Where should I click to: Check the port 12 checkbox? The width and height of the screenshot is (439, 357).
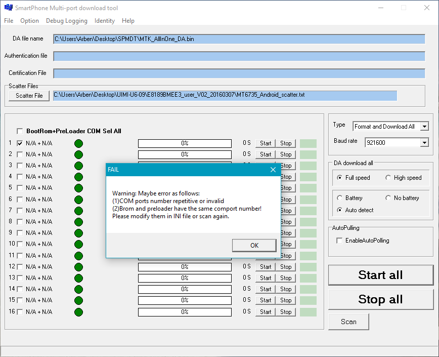pos(20,267)
